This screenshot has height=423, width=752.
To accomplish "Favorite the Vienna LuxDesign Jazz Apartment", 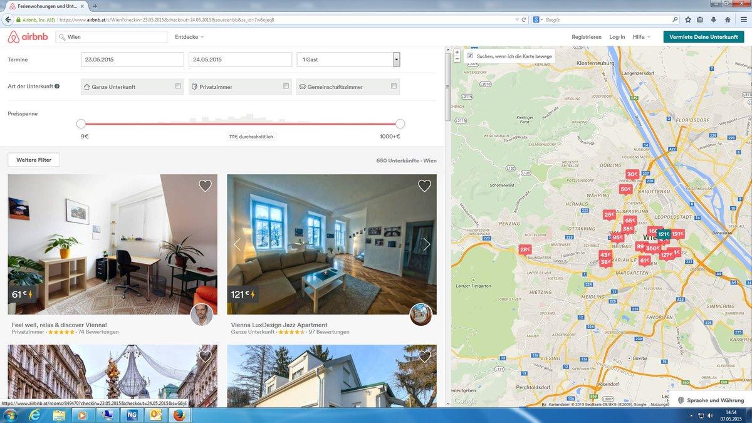I will (x=424, y=185).
